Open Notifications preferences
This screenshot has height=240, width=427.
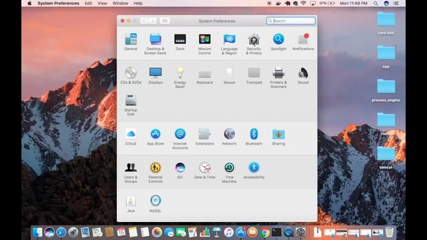pyautogui.click(x=303, y=41)
